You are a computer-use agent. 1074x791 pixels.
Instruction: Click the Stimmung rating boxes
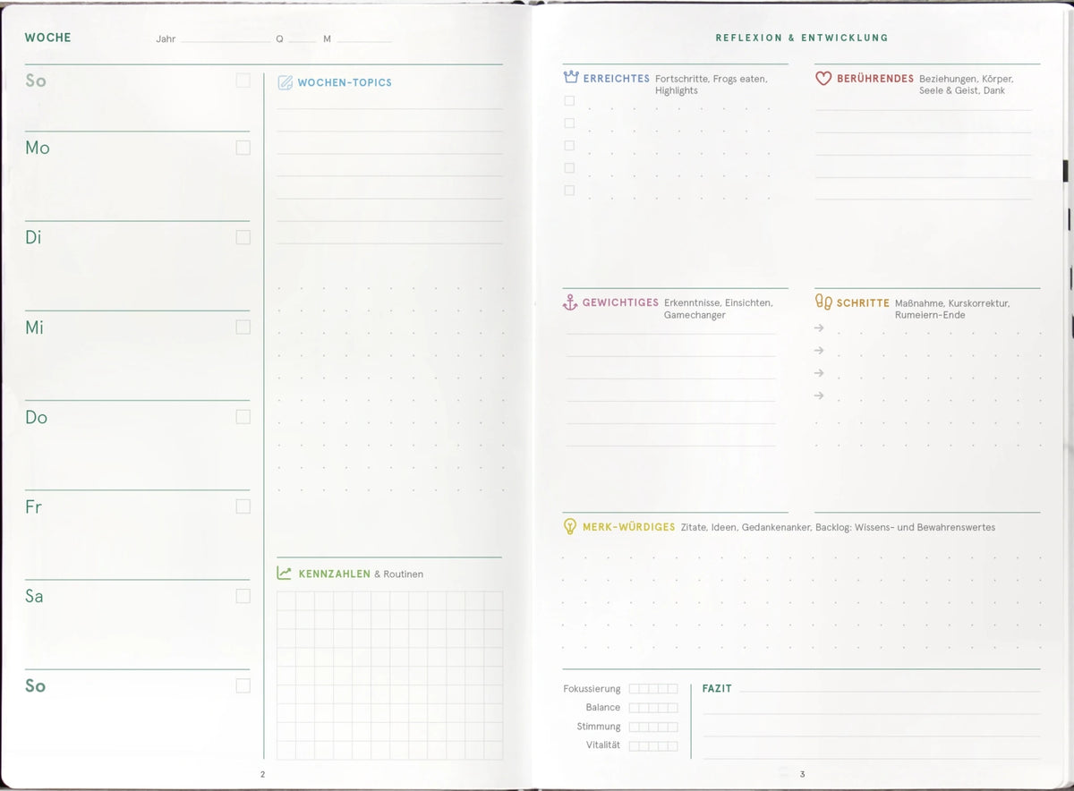pyautogui.click(x=653, y=727)
